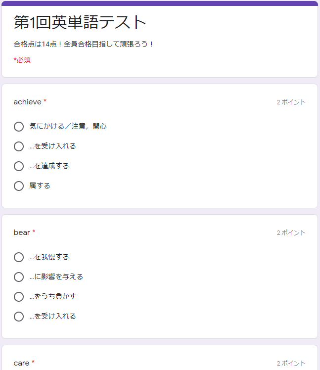Click the red *必須 required notice
320x370 pixels.
coord(22,60)
